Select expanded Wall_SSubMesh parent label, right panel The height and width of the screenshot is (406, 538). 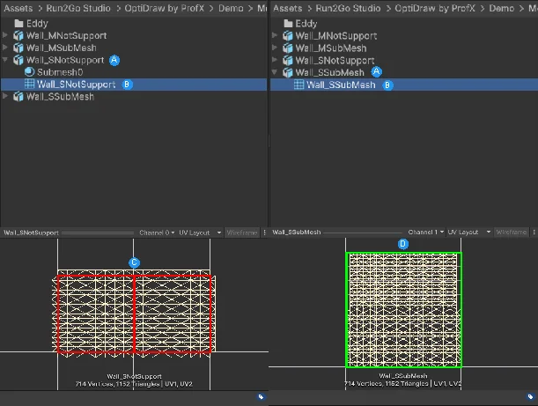tap(329, 72)
